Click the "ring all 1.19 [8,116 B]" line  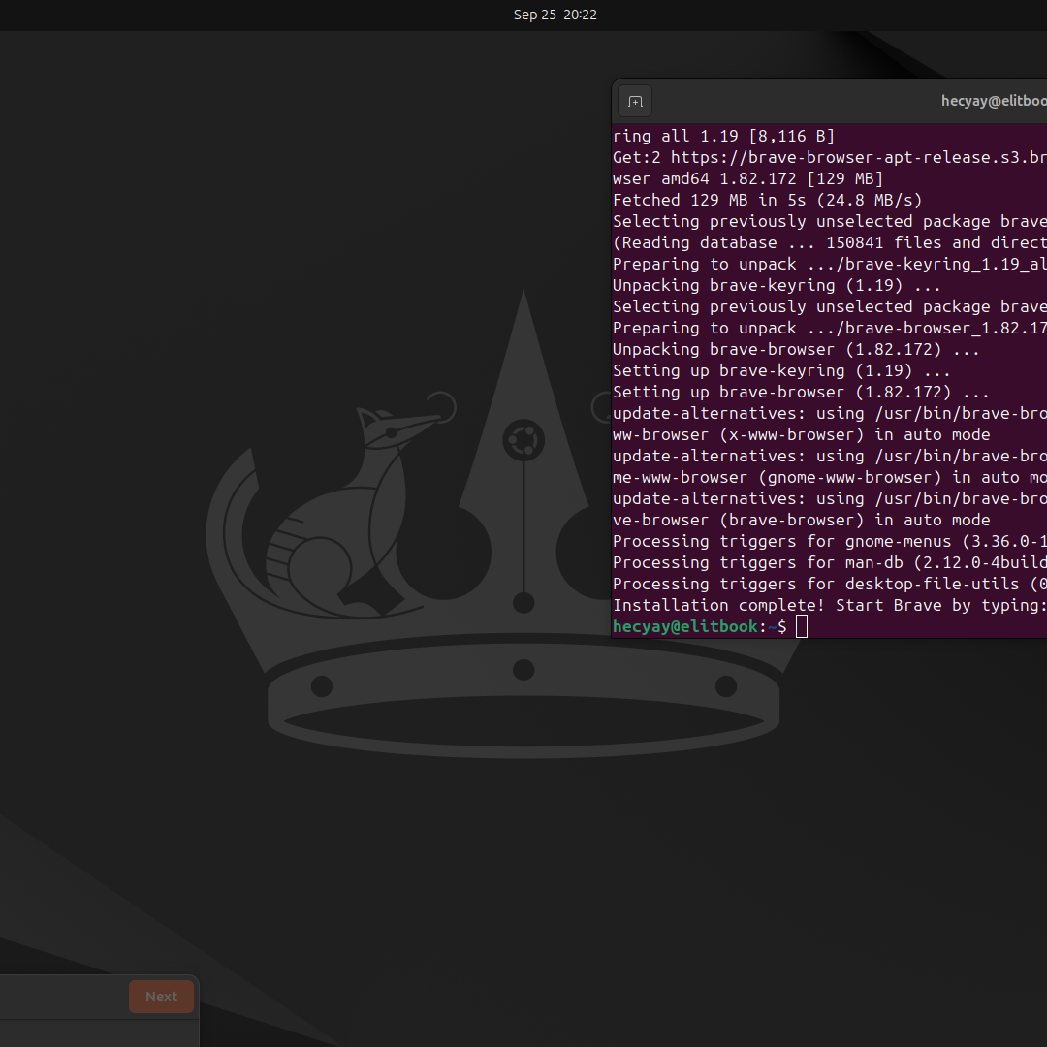pyautogui.click(x=724, y=136)
